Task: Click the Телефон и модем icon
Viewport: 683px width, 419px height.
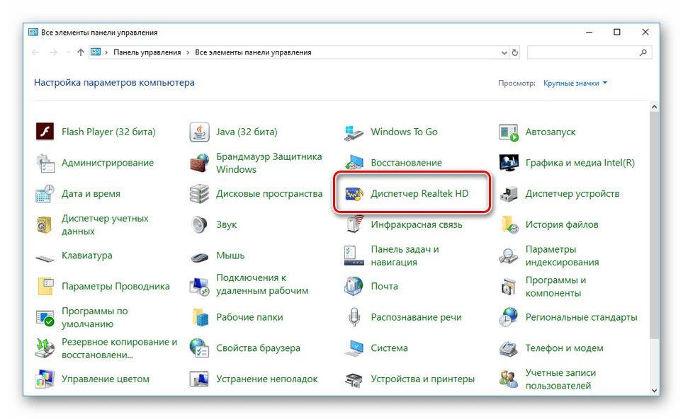Action: [x=508, y=348]
